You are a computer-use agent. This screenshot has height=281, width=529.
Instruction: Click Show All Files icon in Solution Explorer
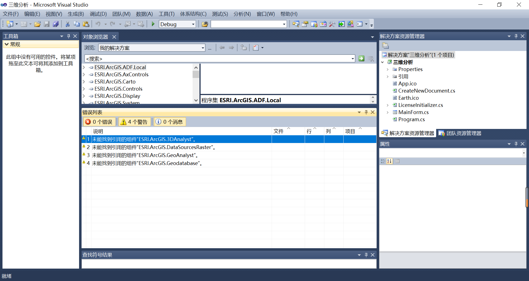(x=385, y=46)
